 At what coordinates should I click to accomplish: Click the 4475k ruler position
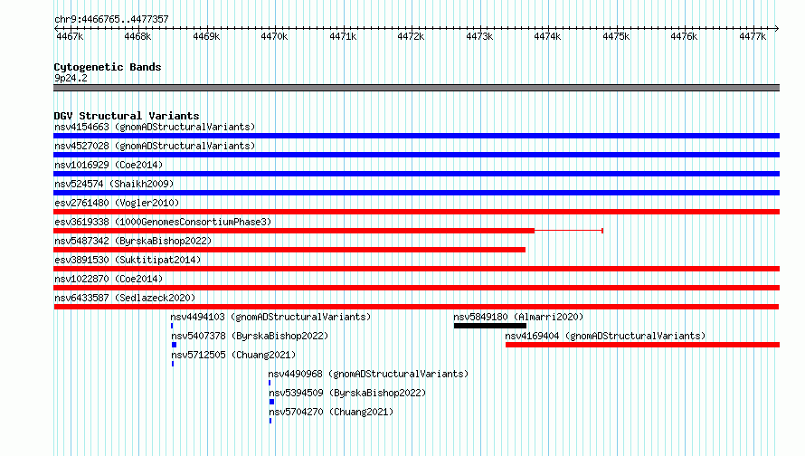616,36
